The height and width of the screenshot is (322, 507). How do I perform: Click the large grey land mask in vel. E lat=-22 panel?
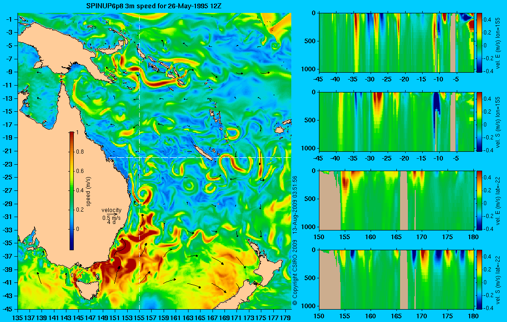(330, 201)
